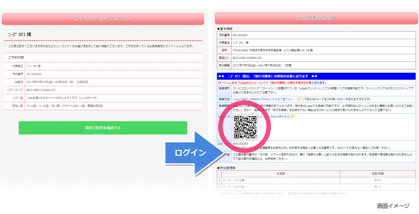Click the blue 「旅行引換券」の発券が必要 banner
The height and width of the screenshot is (214, 419).
tap(317, 76)
